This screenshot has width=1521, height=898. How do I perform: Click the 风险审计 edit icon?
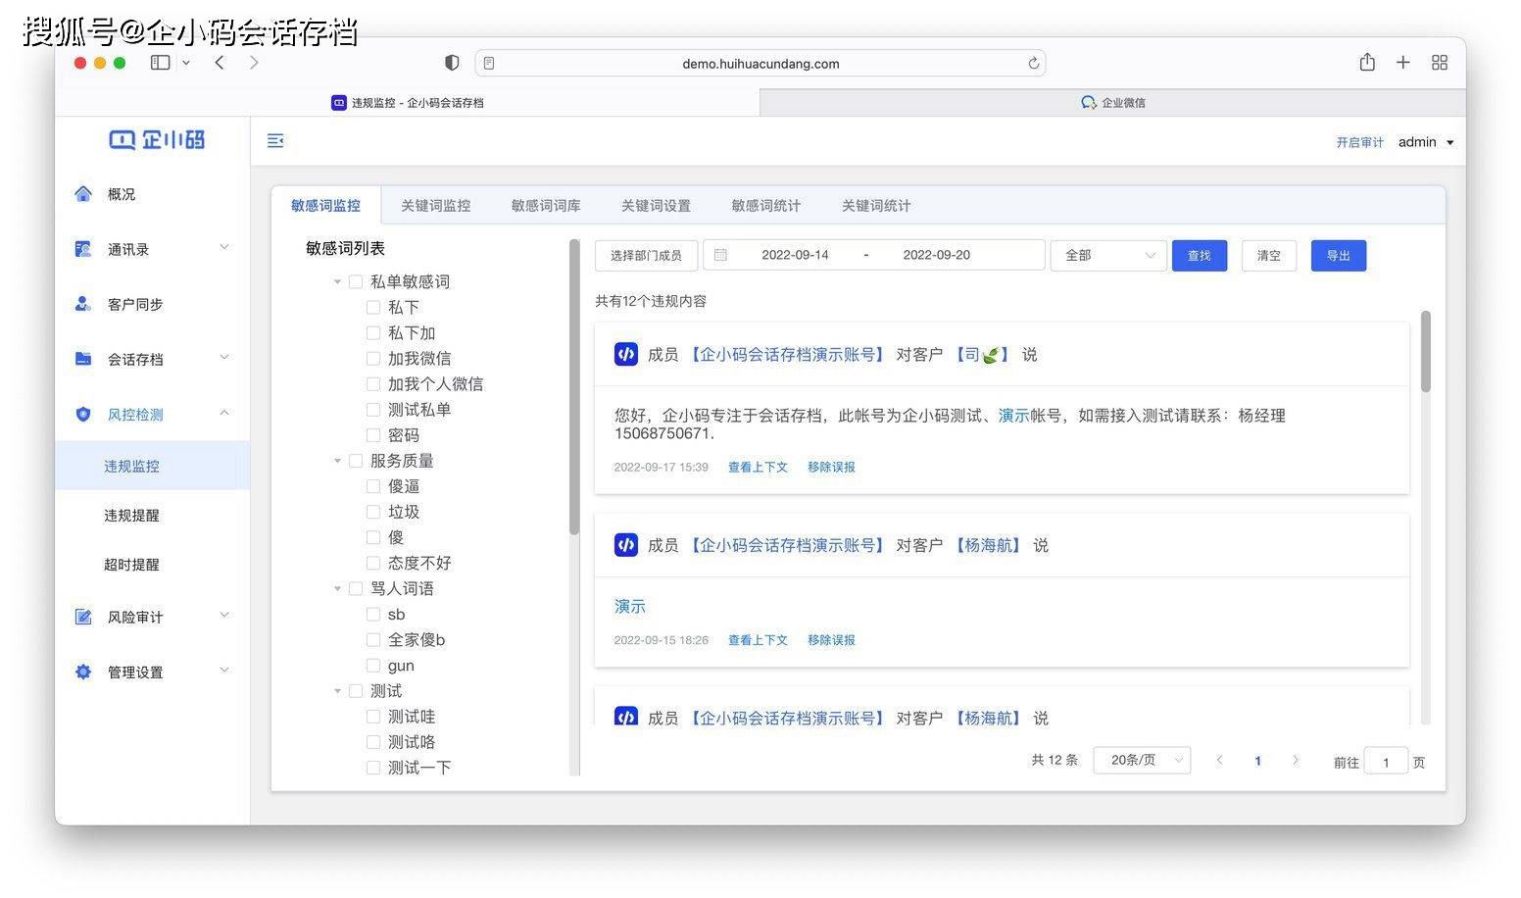83,617
